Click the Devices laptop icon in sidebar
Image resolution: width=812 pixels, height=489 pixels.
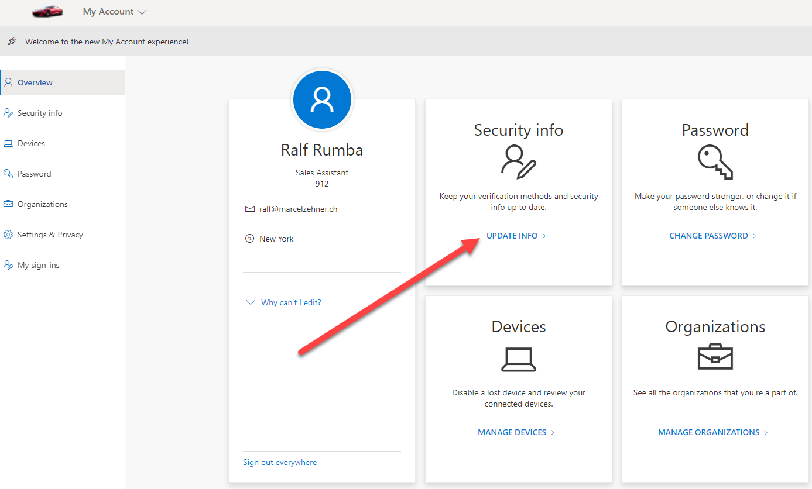8,143
